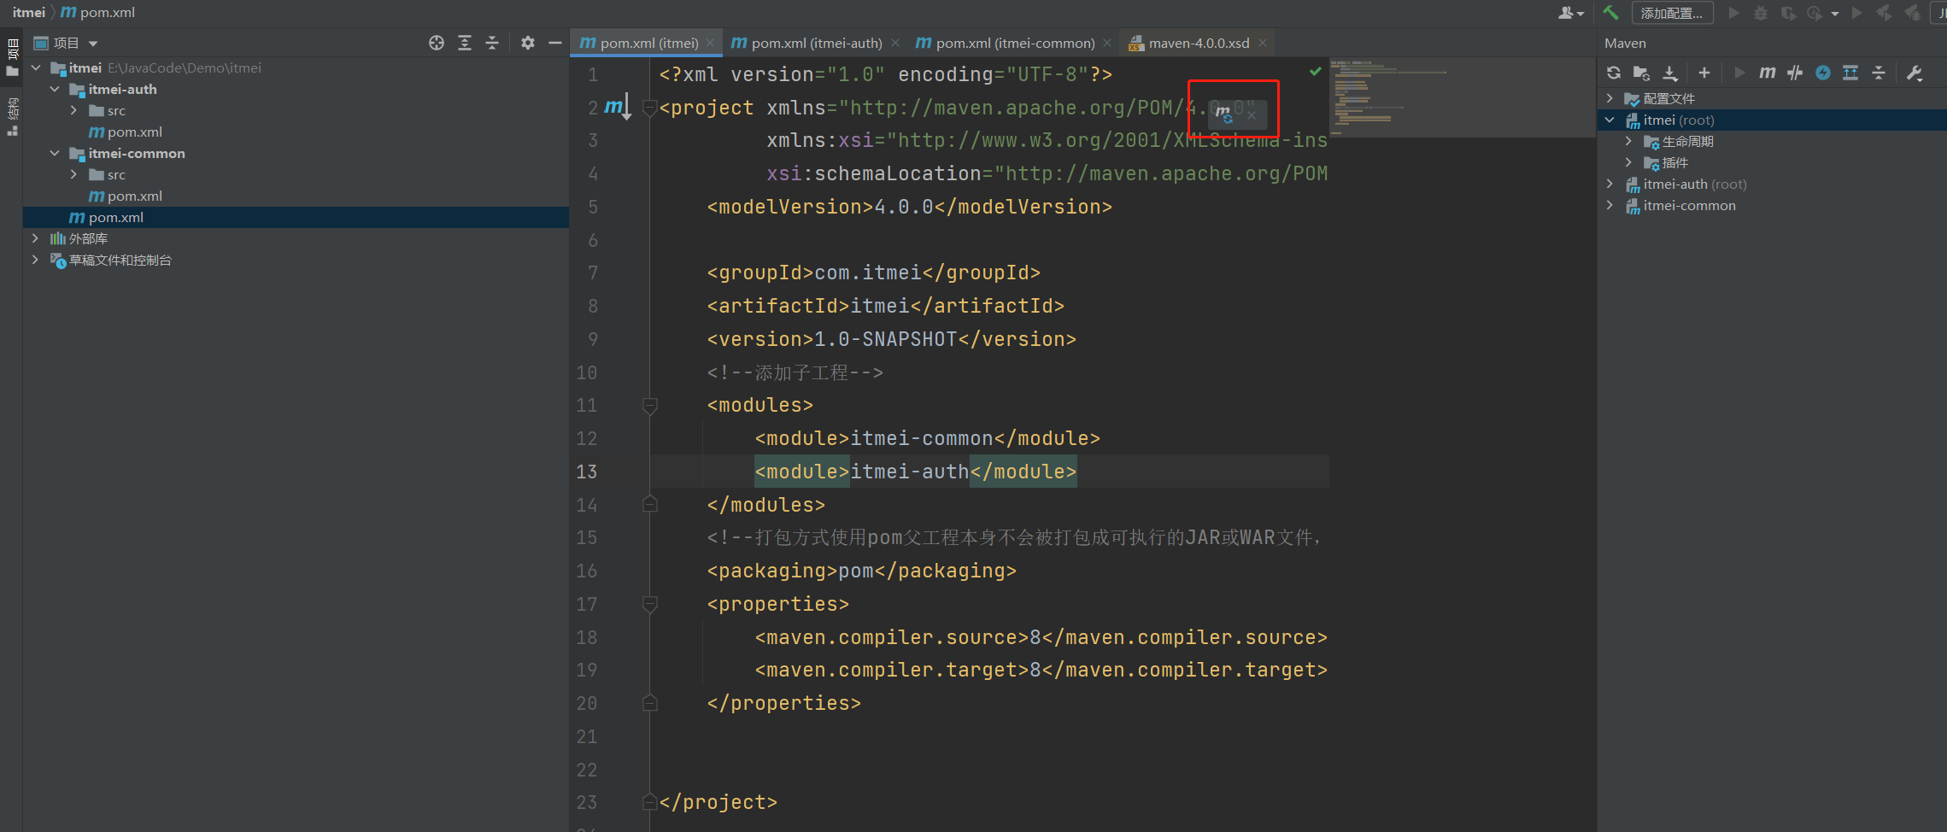Expand 草稿文件和控制台 node
Image resolution: width=1947 pixels, height=832 pixels.
click(x=35, y=260)
